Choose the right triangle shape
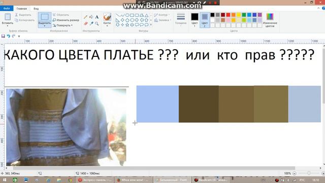 pos(117,20)
